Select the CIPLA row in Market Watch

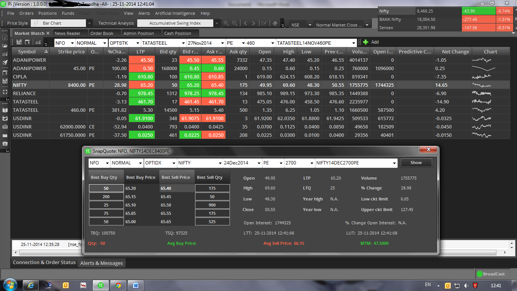(260, 77)
